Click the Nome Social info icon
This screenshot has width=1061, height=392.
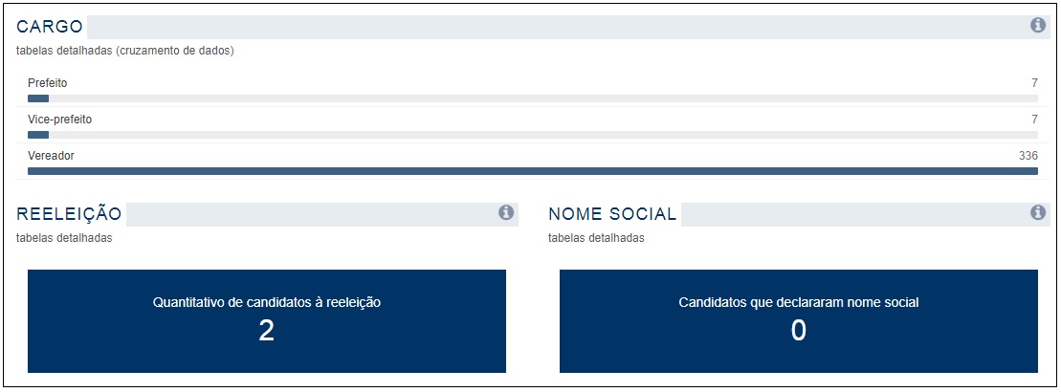tap(1037, 213)
